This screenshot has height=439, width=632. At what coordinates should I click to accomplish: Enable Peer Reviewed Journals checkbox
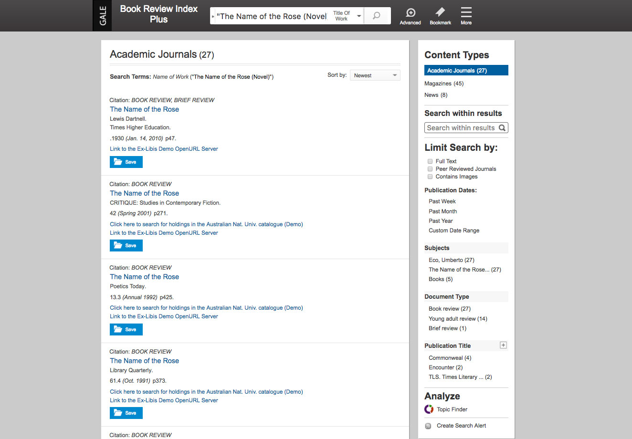(430, 169)
